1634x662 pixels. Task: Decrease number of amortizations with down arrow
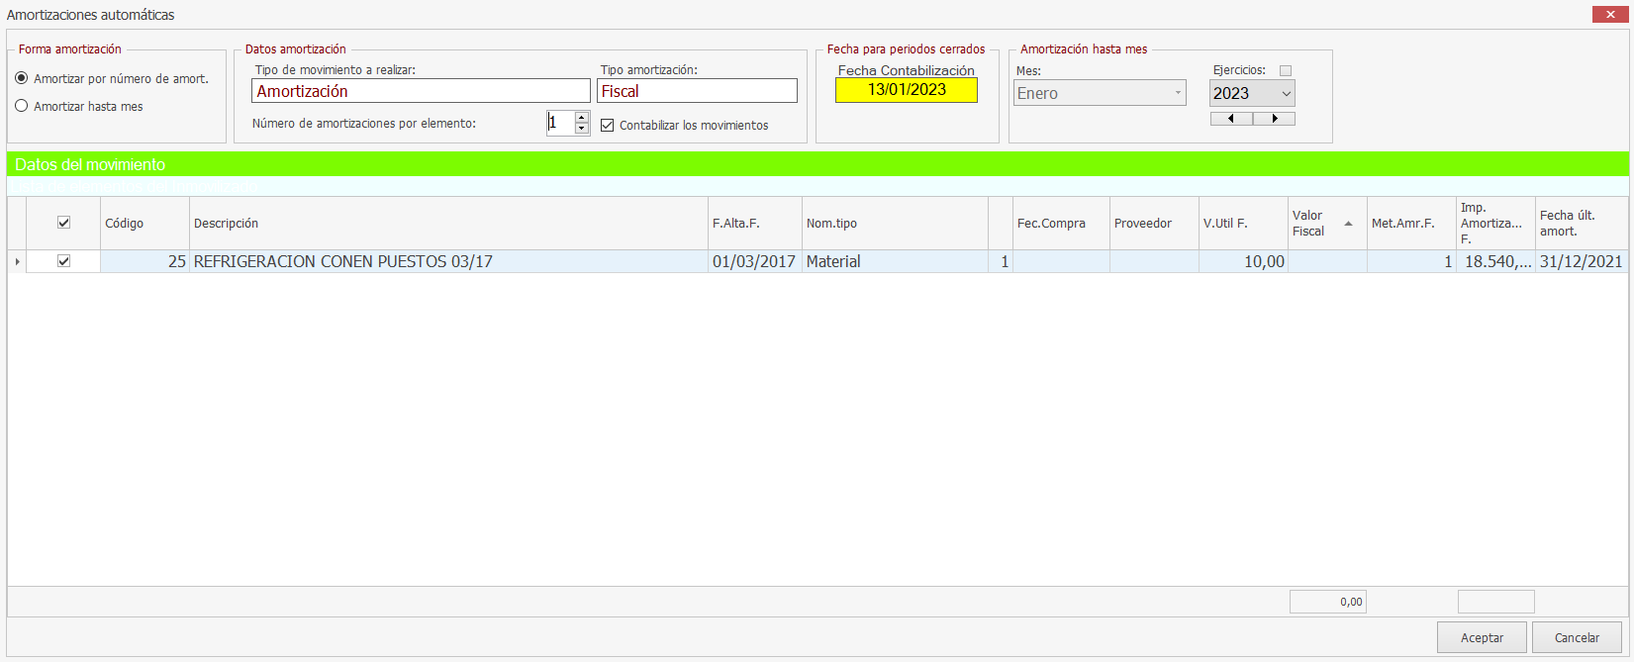(582, 129)
